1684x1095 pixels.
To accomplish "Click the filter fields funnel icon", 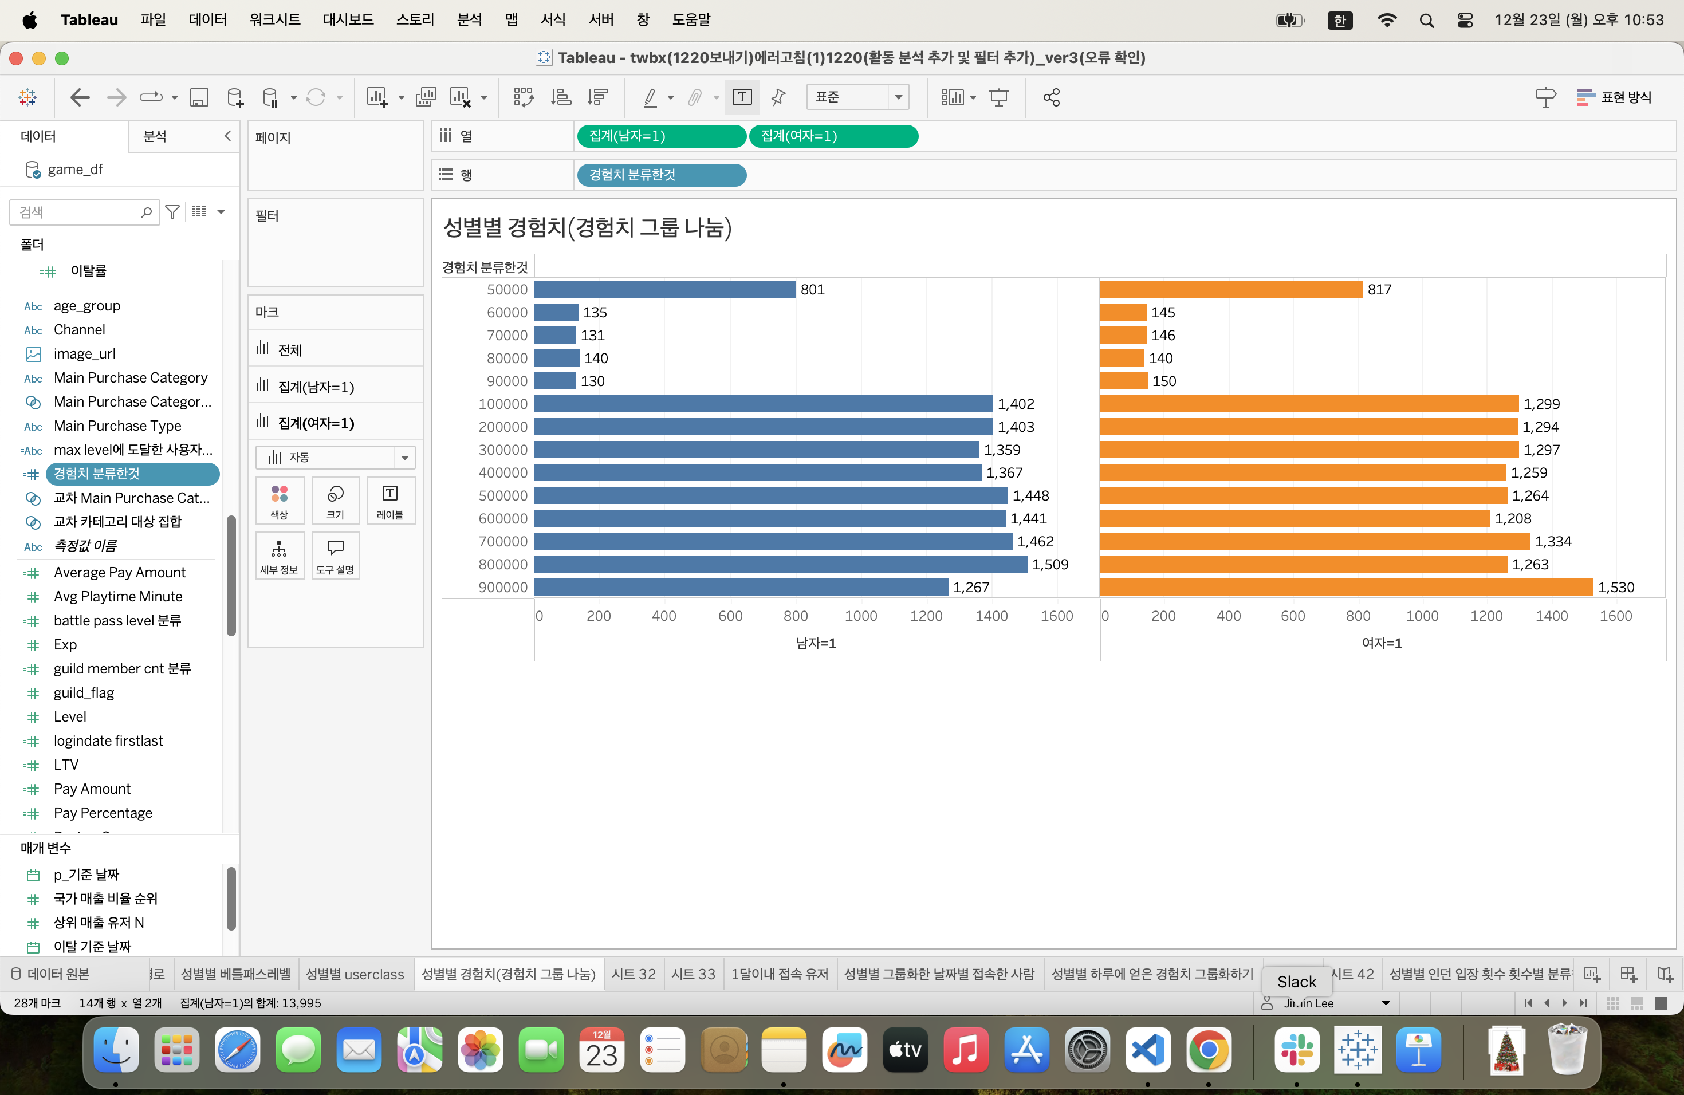I will click(x=172, y=211).
